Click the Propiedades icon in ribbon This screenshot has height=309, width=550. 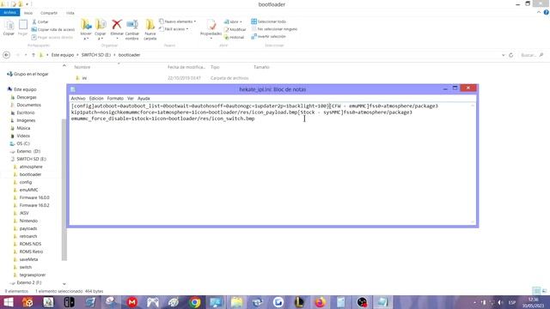click(x=211, y=25)
